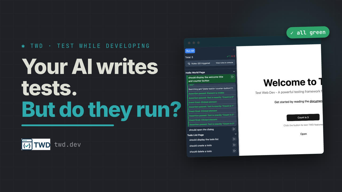Collapse the Todo List Page group
Screen dimensions: 342x192
(236, 134)
